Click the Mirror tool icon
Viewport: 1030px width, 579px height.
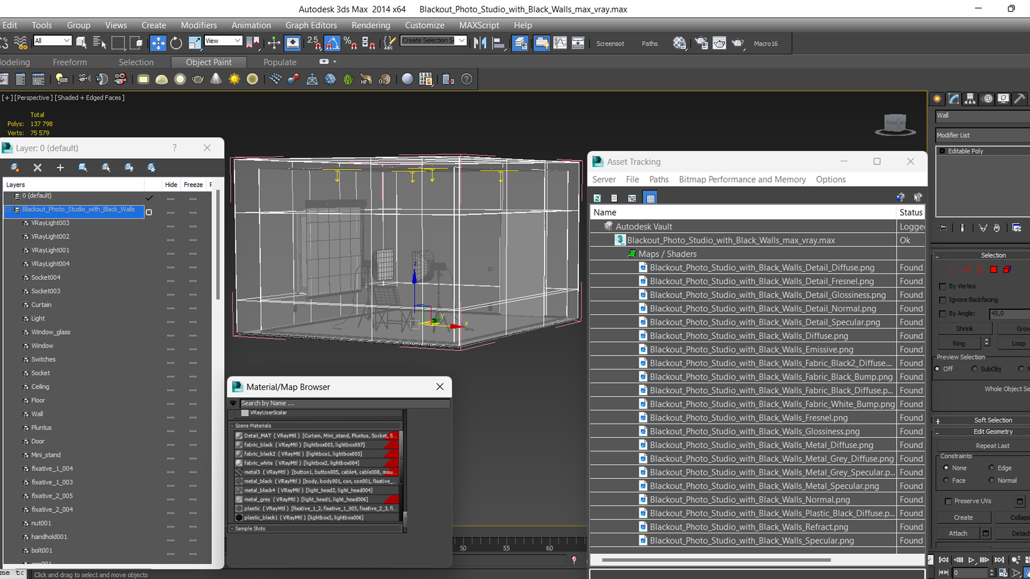(x=480, y=43)
